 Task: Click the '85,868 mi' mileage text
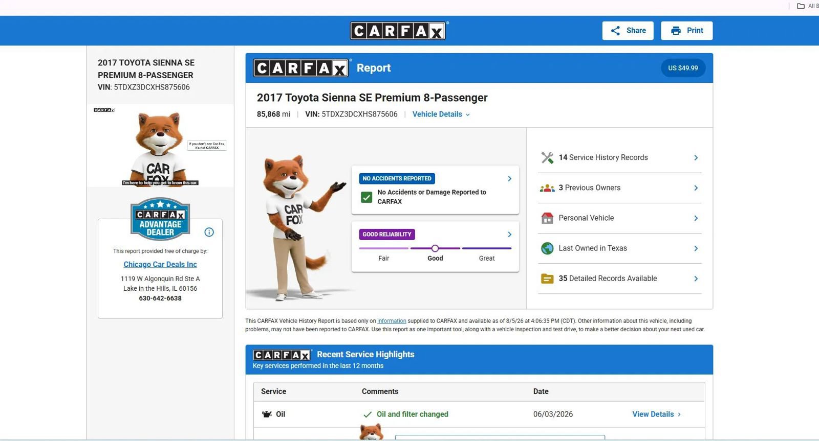(x=273, y=114)
